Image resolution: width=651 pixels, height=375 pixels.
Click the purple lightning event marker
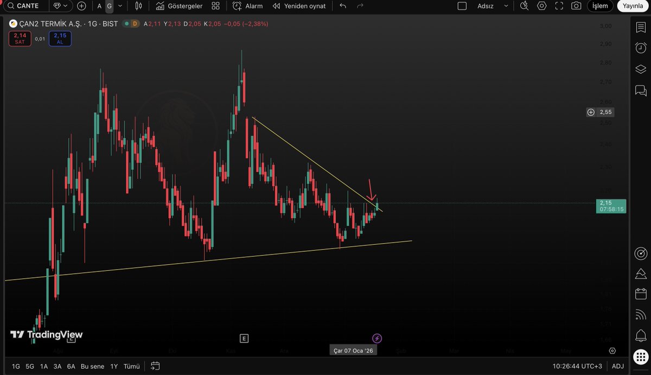(x=377, y=339)
